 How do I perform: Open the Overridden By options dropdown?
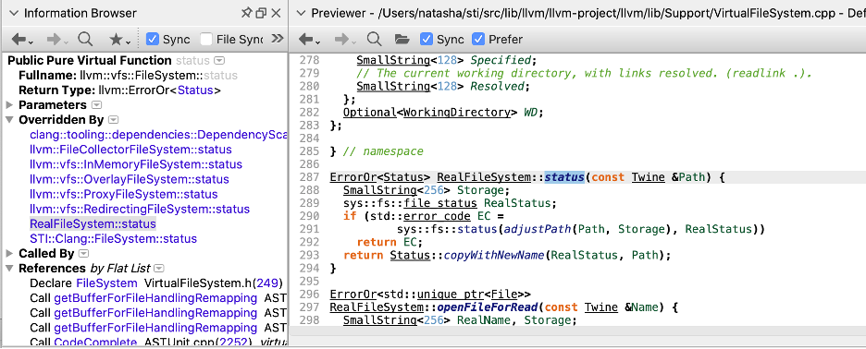pyautogui.click(x=113, y=120)
